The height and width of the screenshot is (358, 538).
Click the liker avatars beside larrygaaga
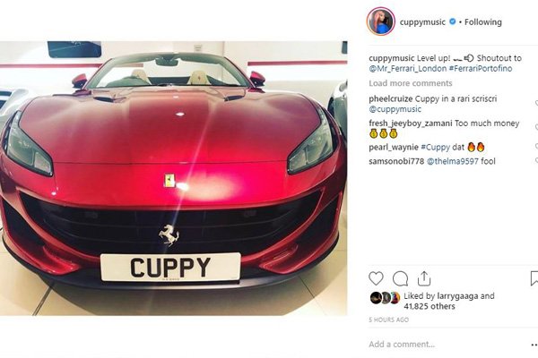(x=385, y=298)
